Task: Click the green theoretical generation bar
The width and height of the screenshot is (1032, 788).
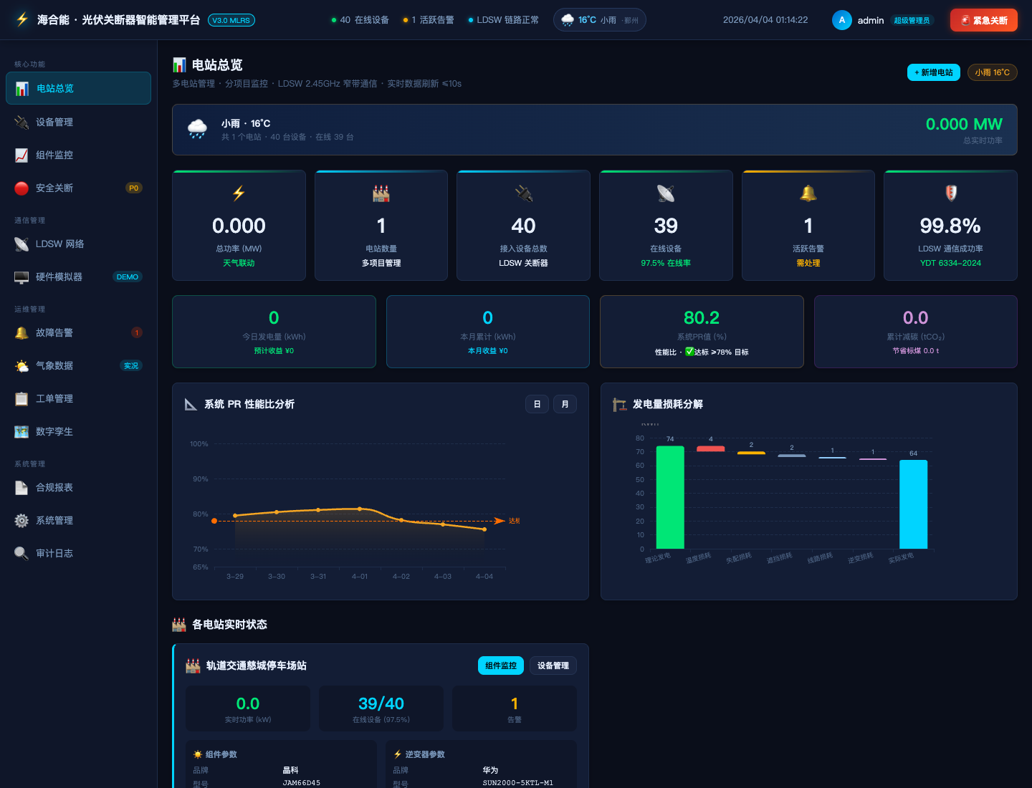Action: [x=670, y=497]
